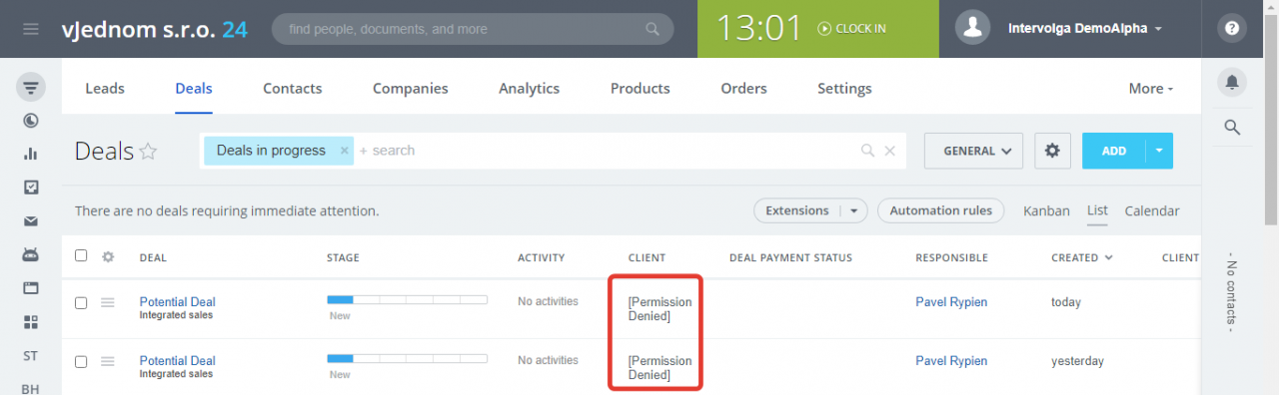
Task: Click the notifications bell icon
Action: tap(1232, 82)
